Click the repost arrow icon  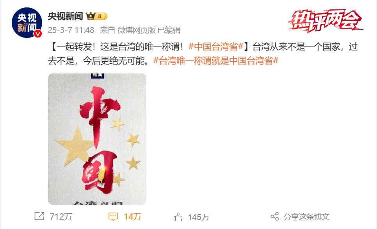point(39,216)
